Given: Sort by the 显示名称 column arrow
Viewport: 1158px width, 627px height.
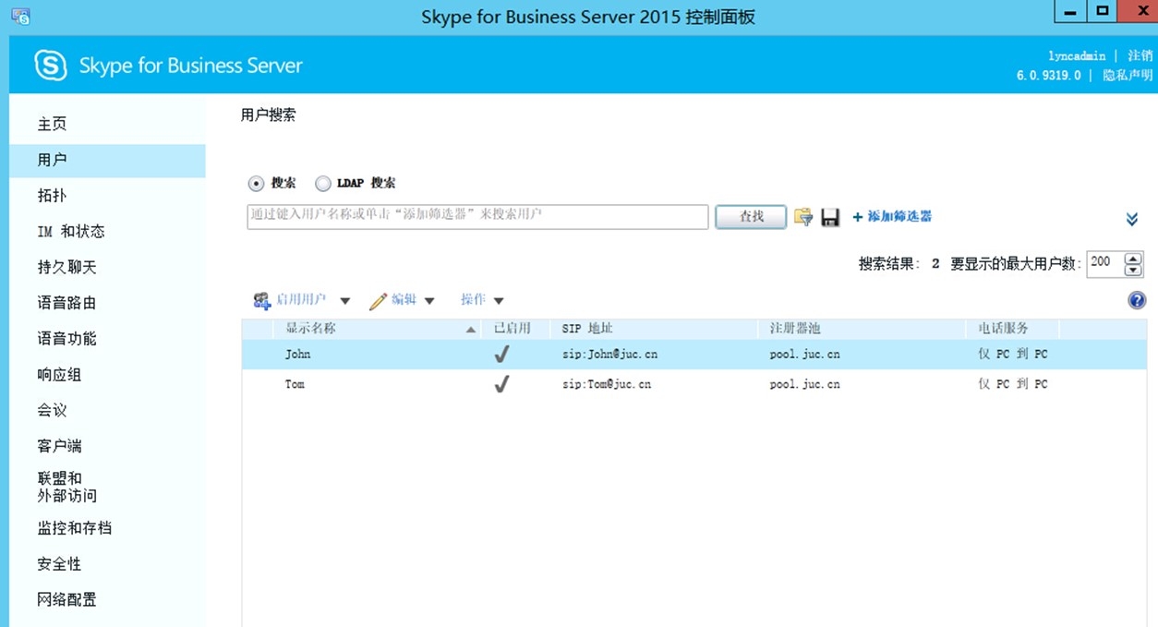Looking at the screenshot, I should click(471, 330).
